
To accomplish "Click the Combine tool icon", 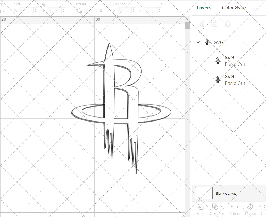I will point(215,207).
